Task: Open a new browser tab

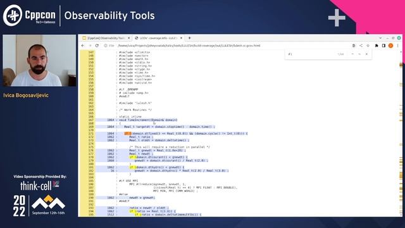Action: pyautogui.click(x=189, y=38)
